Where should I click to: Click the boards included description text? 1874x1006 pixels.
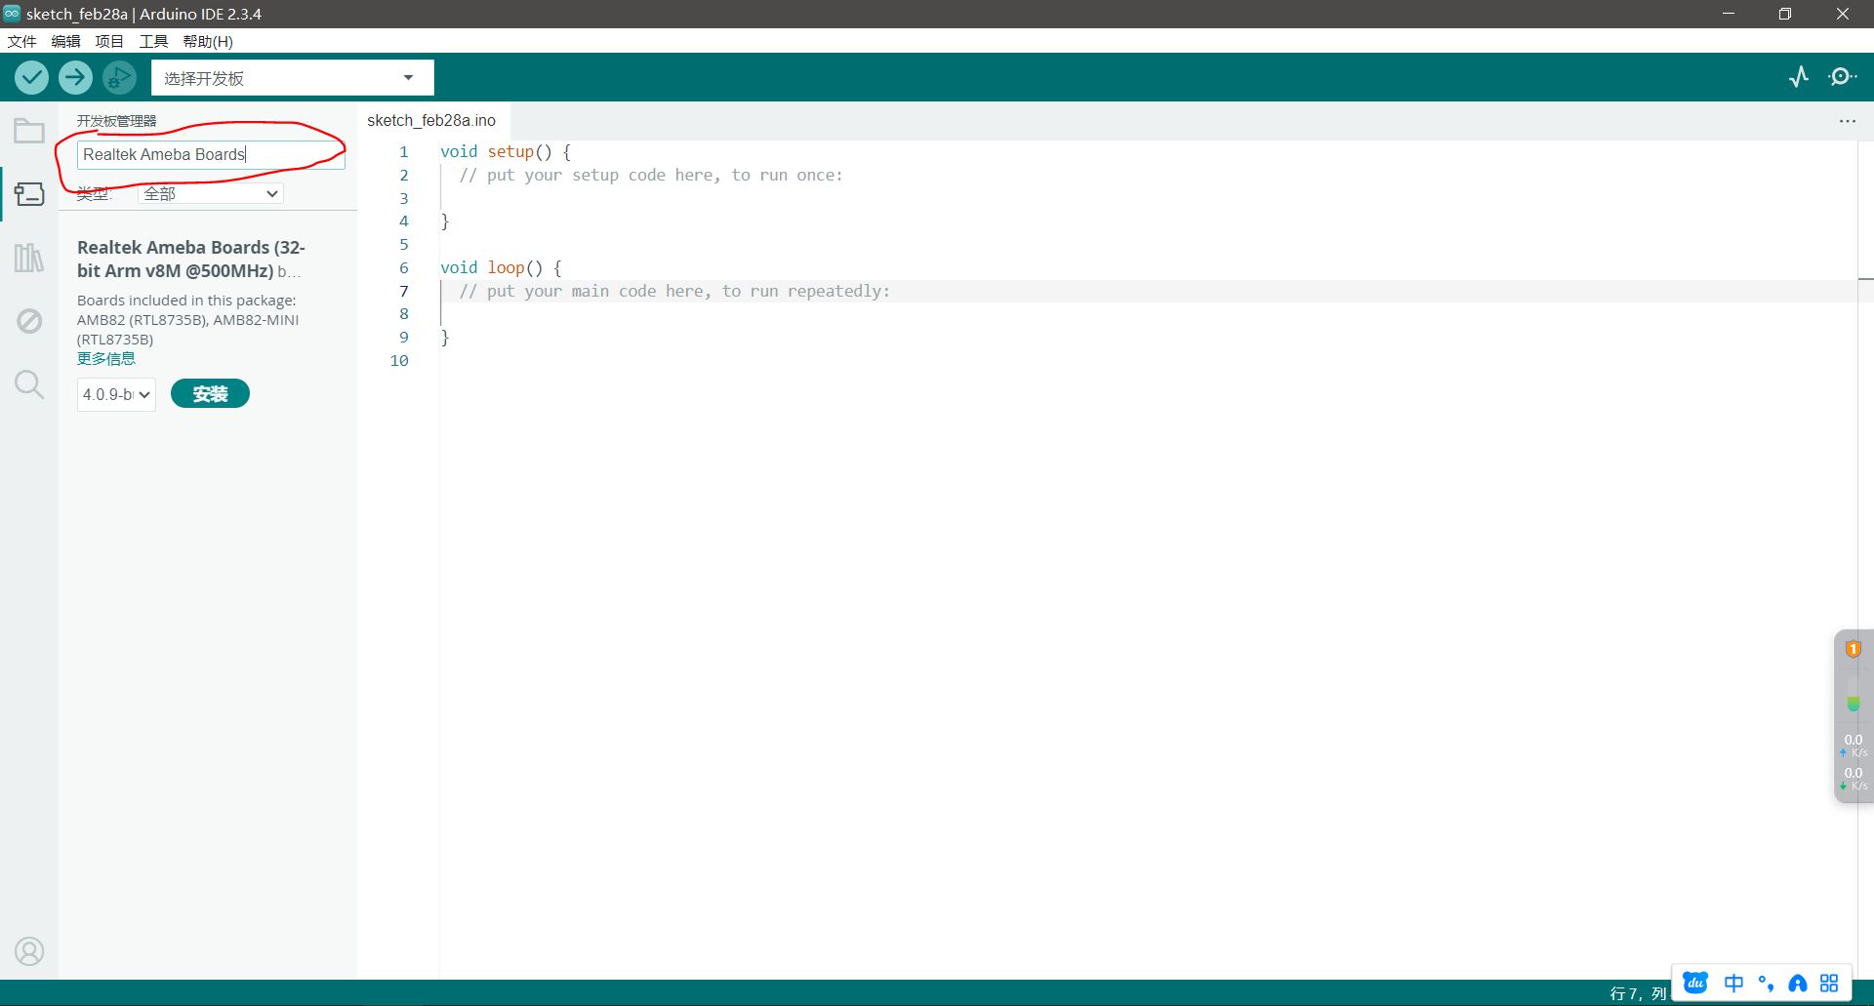(x=188, y=320)
